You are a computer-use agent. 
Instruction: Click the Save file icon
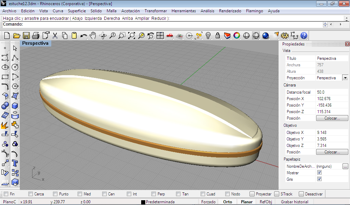(x=26, y=36)
